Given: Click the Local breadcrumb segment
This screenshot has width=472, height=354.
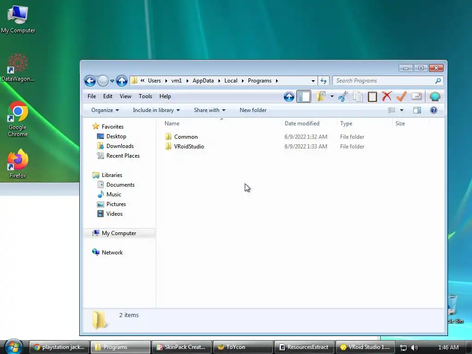Looking at the screenshot, I should pos(231,81).
